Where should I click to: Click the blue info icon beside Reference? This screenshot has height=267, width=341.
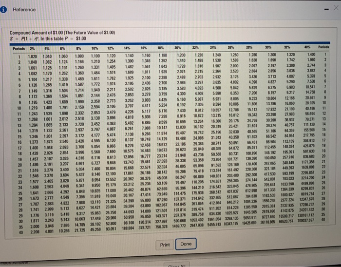click(3, 10)
